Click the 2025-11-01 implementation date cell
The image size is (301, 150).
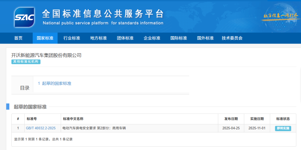[257, 128]
